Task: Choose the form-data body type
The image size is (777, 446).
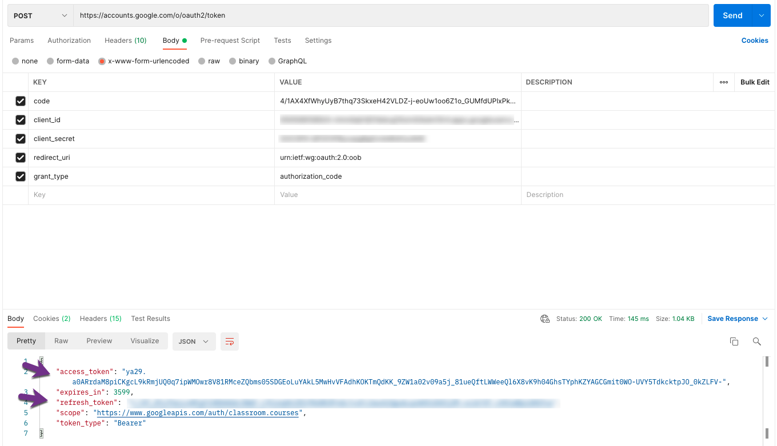Action: tap(50, 61)
